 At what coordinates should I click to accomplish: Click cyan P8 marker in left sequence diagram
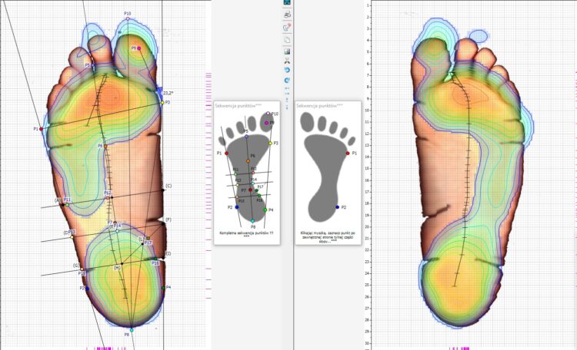(x=252, y=221)
